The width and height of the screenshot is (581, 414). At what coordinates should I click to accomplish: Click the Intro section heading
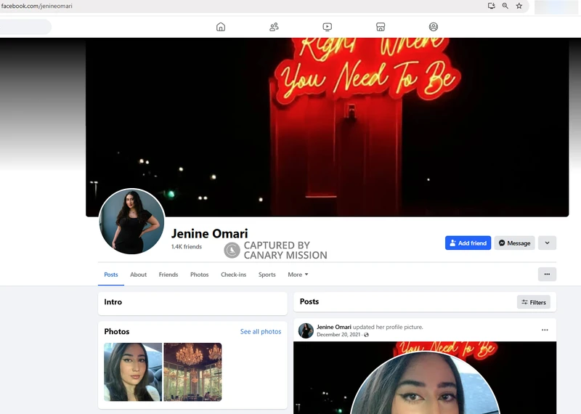point(113,302)
